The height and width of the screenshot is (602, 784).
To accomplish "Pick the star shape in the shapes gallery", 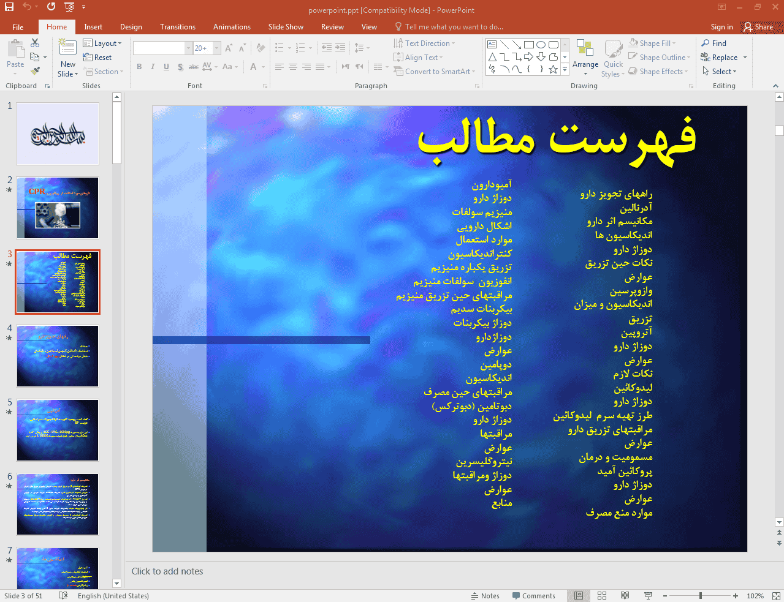I will [x=553, y=69].
